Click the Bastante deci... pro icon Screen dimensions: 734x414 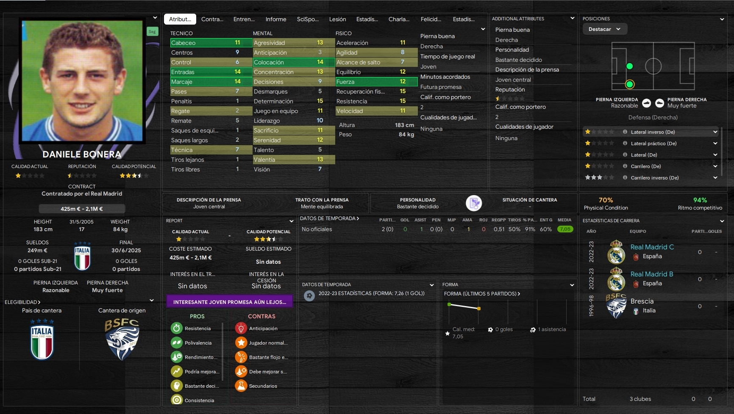(177, 386)
